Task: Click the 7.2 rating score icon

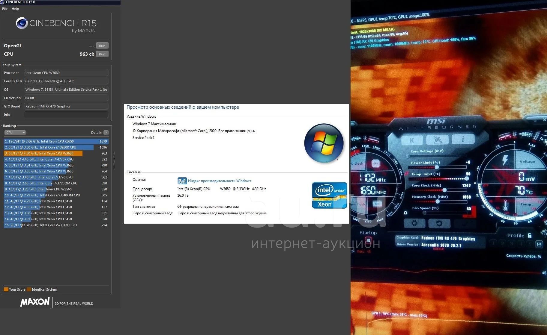Action: [x=182, y=181]
